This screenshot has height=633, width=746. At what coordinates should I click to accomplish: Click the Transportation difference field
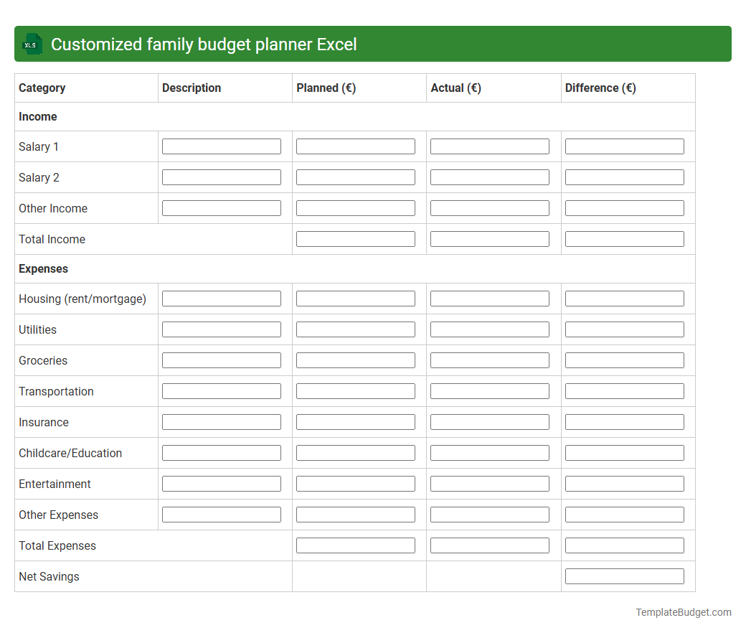click(625, 390)
